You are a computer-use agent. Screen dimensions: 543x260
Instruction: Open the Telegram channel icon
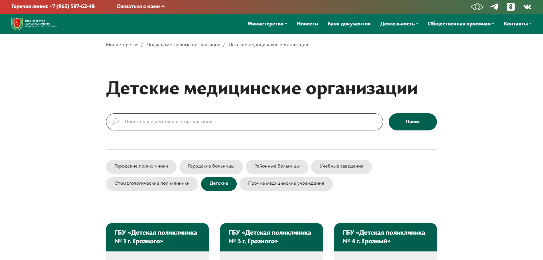point(494,7)
